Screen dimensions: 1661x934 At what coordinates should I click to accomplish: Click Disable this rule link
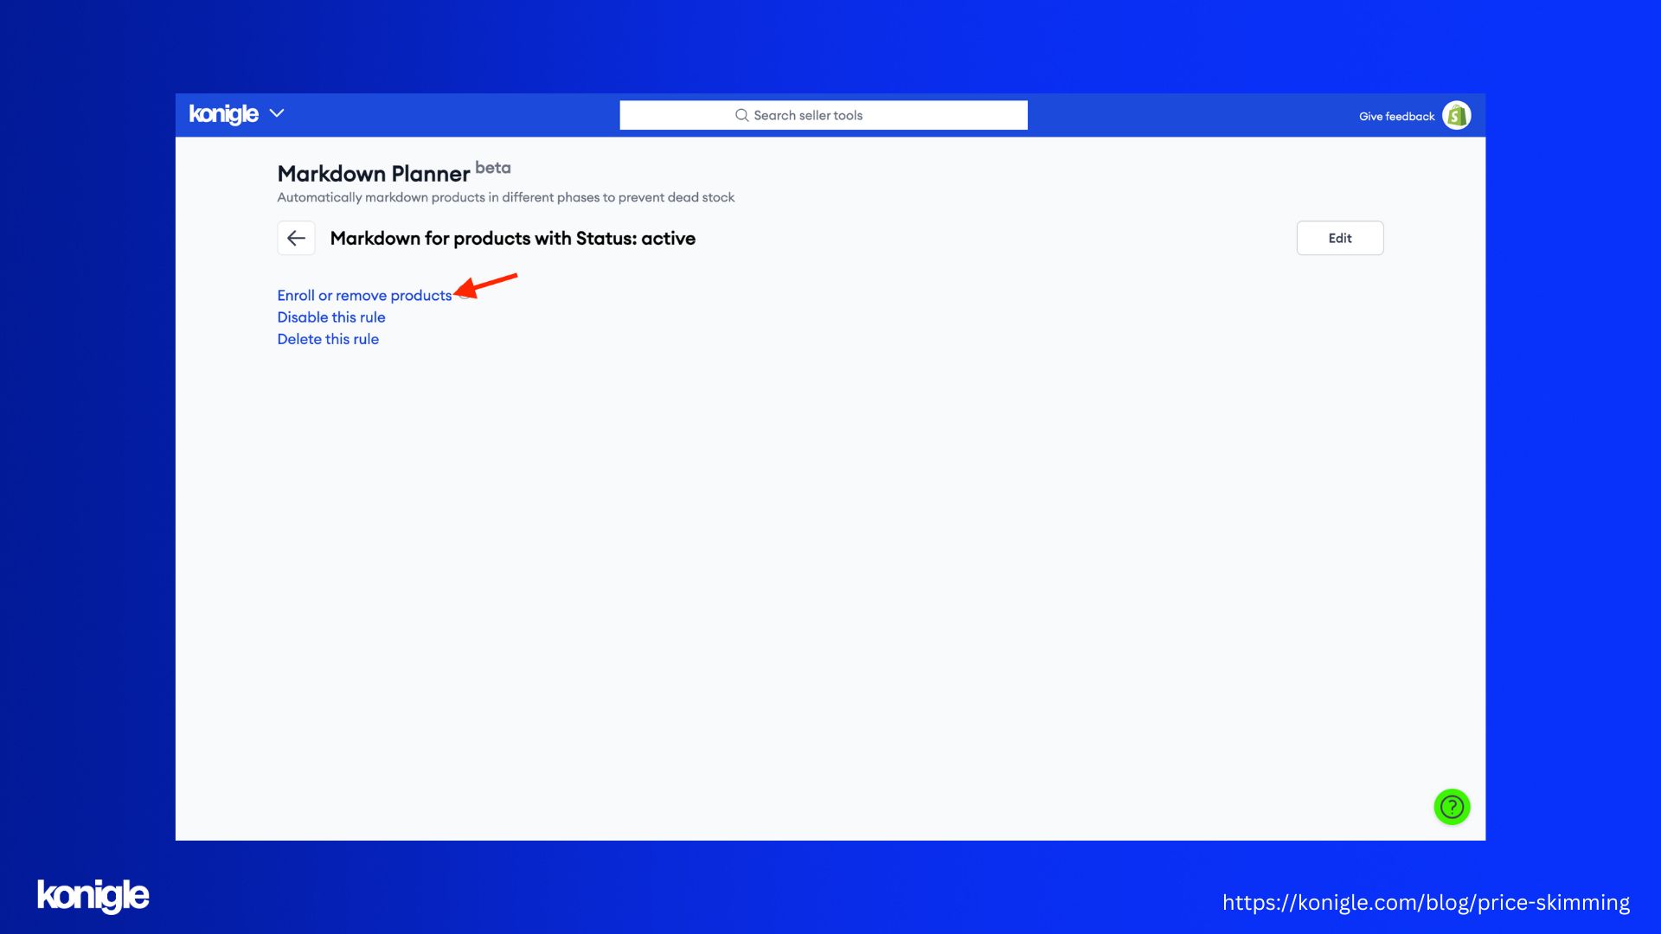click(331, 317)
